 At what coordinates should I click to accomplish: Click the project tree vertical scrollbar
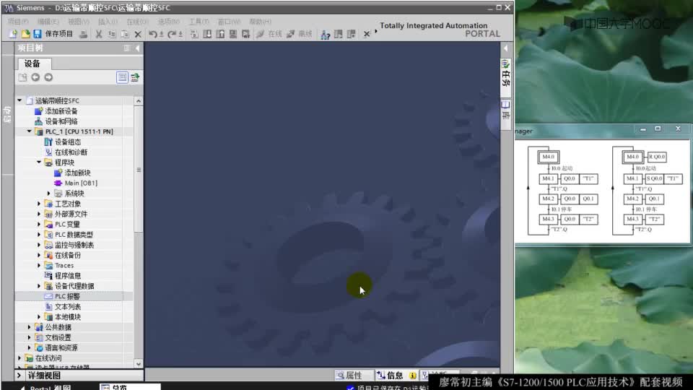[x=139, y=170]
